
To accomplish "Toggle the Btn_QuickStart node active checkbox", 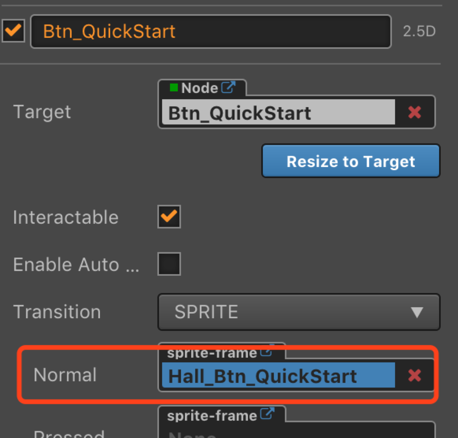I will point(13,31).
